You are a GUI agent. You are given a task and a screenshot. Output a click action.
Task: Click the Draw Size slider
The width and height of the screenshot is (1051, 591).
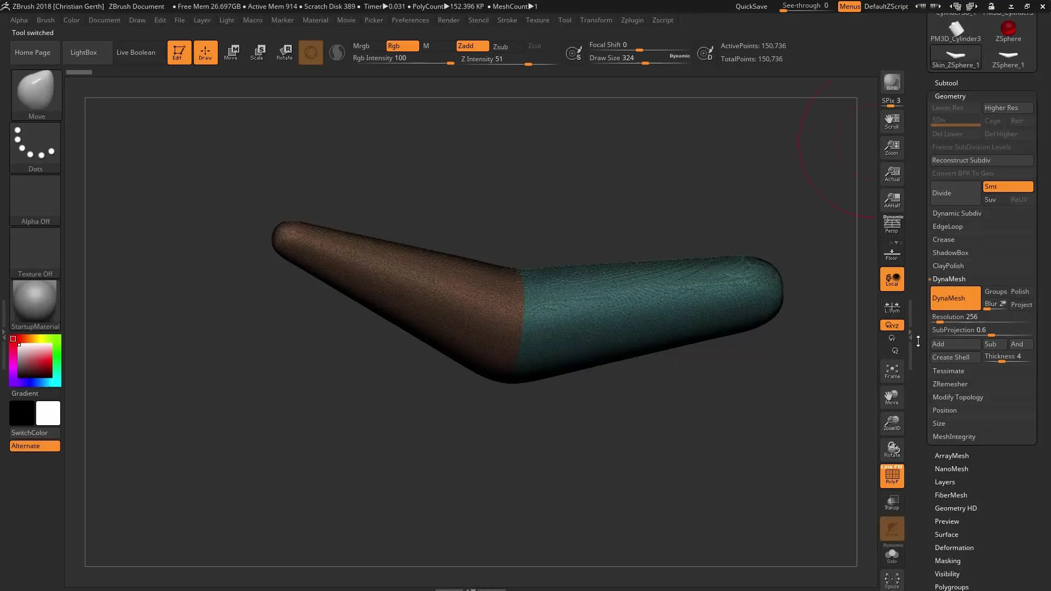[x=639, y=59]
